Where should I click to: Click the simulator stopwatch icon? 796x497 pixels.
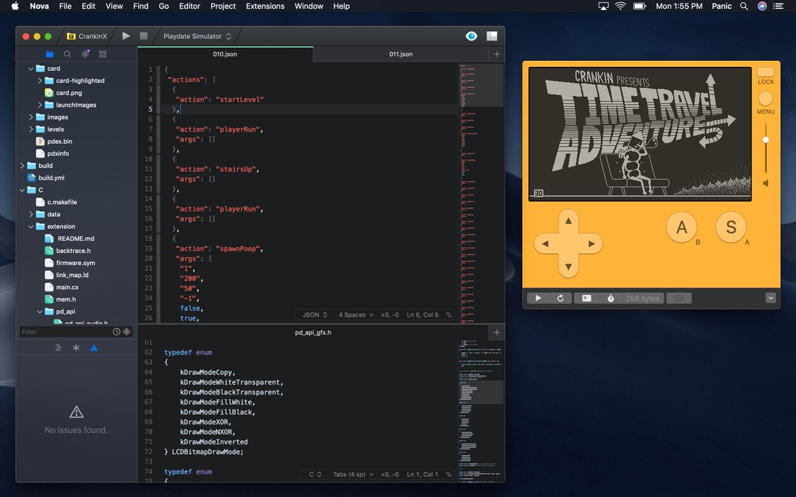tap(610, 298)
